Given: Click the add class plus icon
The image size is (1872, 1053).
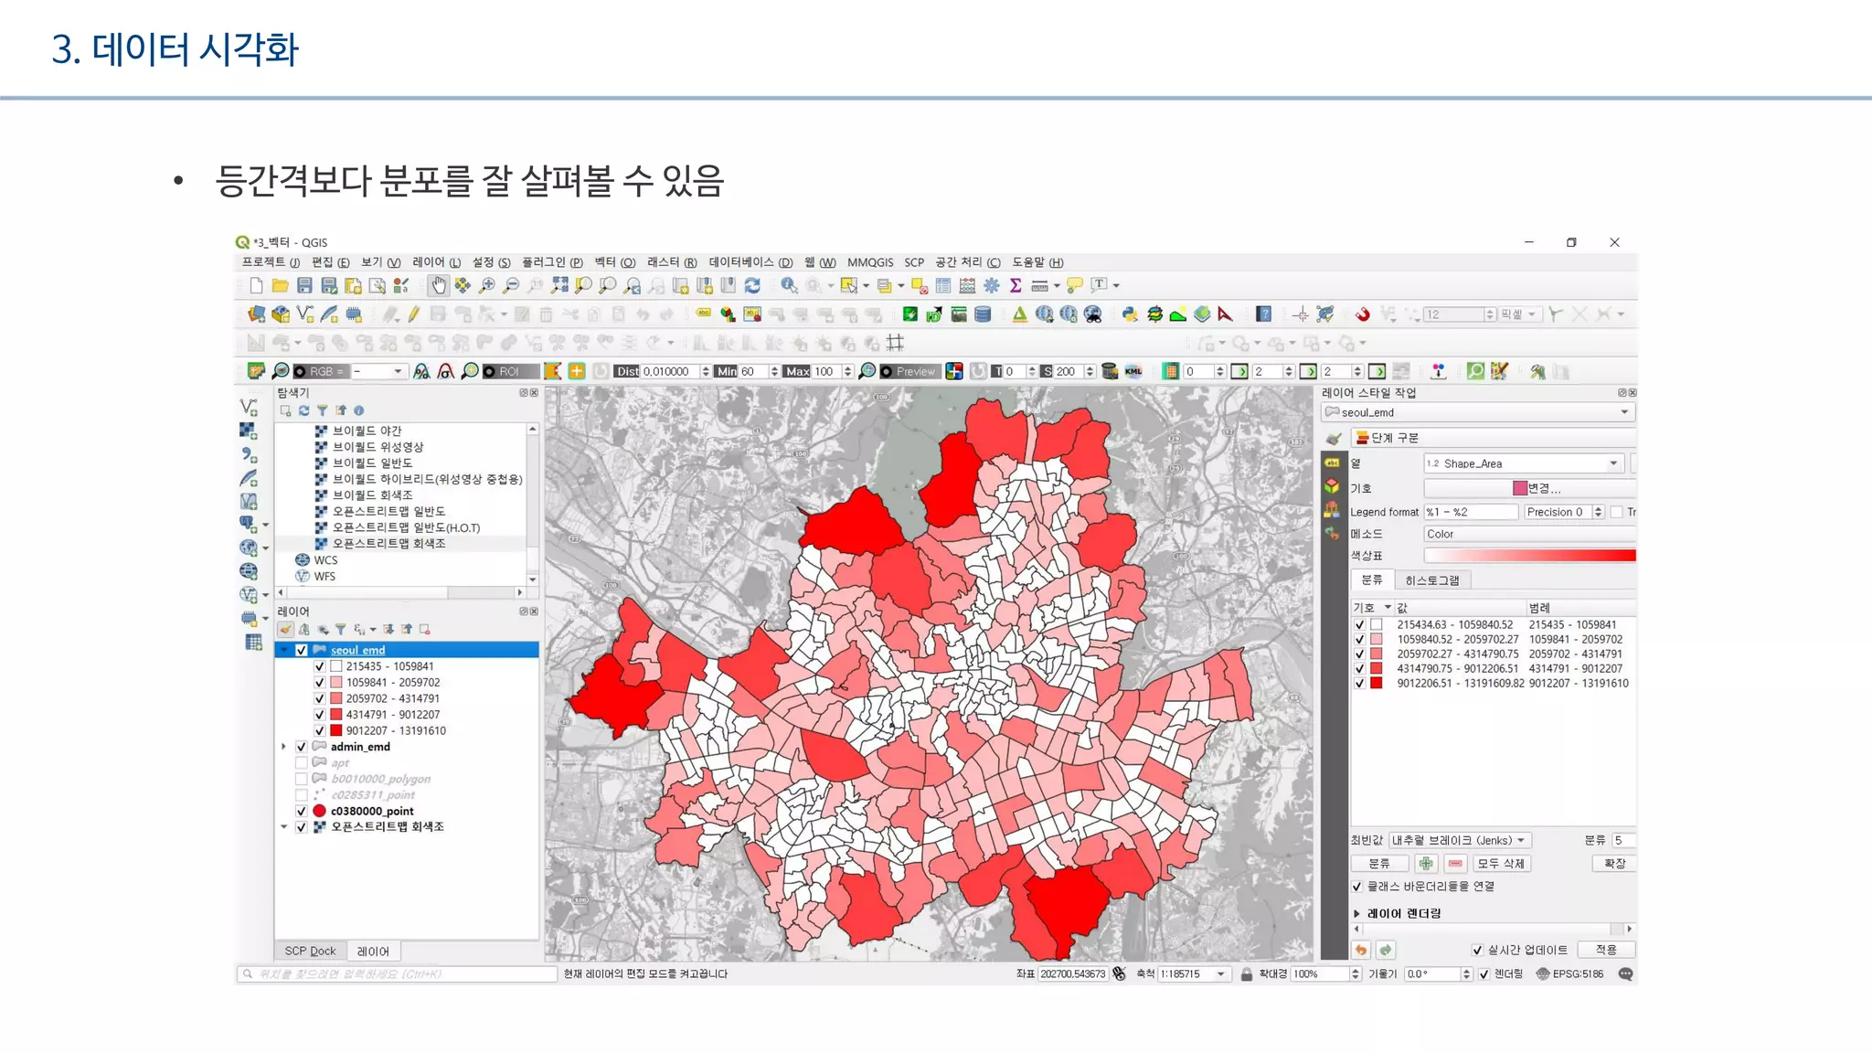Looking at the screenshot, I should (x=1425, y=863).
